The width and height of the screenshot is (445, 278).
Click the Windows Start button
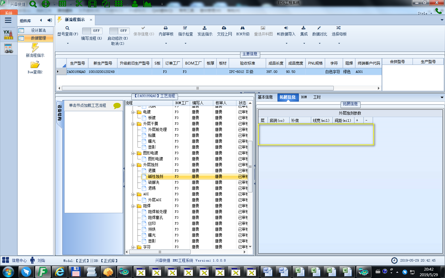(x=8, y=272)
